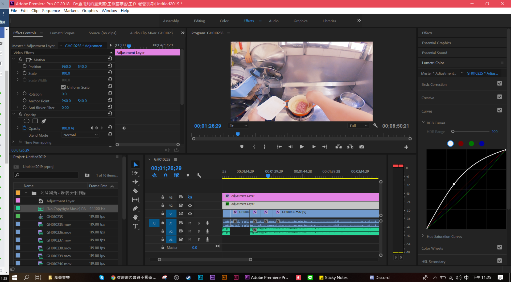The width and height of the screenshot is (511, 282).
Task: Select the Type tool
Action: 135,226
